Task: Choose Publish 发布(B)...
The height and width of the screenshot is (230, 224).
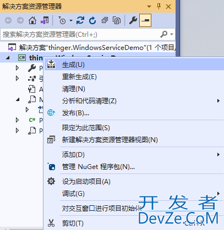Action: (134, 113)
